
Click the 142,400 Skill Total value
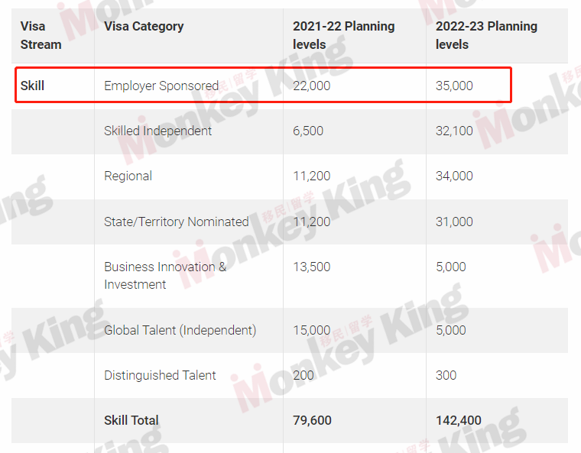click(459, 420)
